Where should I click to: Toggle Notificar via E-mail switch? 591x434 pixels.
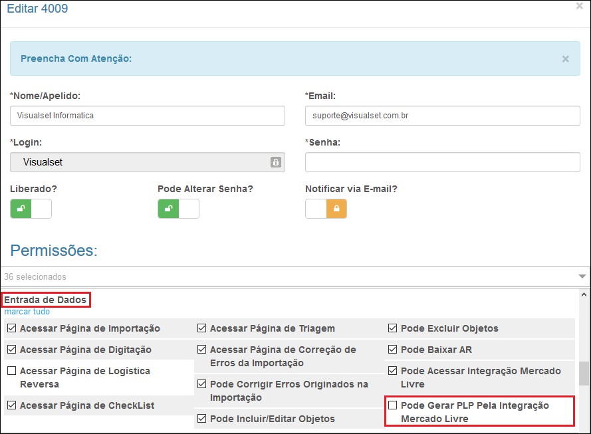pyautogui.click(x=326, y=209)
